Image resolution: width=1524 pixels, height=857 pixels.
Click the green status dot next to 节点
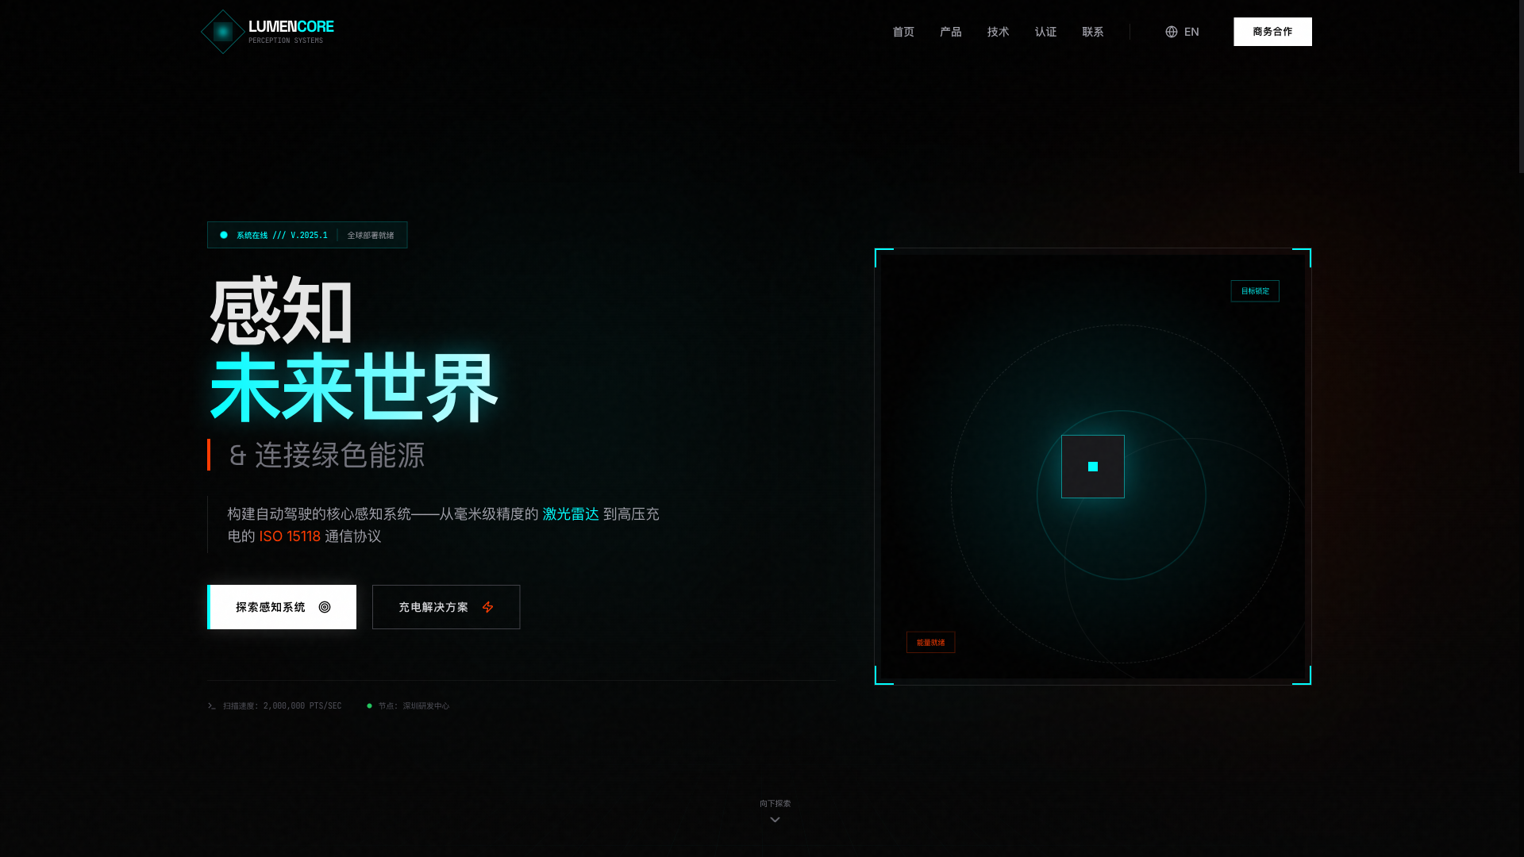[x=368, y=705]
